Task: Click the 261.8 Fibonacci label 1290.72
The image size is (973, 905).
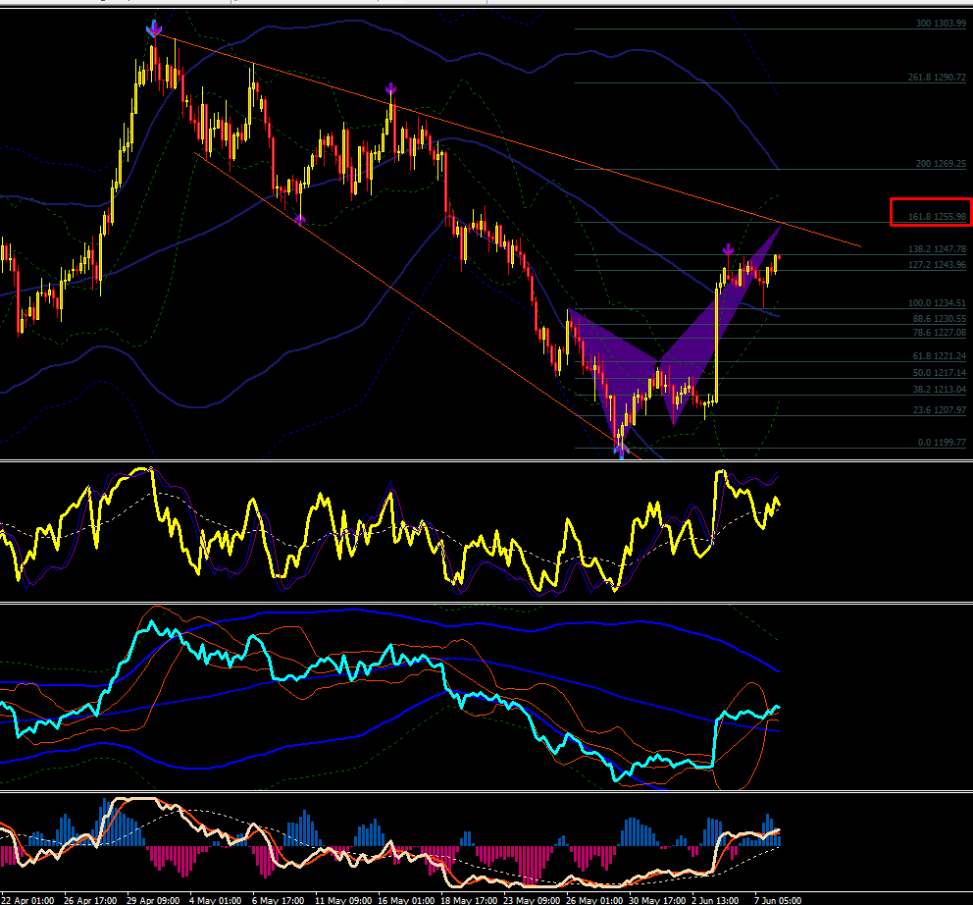Action: tap(937, 78)
